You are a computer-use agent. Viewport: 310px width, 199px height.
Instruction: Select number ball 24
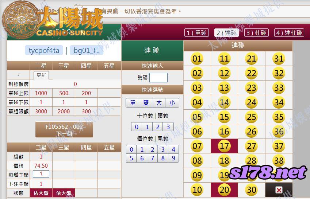251,102
